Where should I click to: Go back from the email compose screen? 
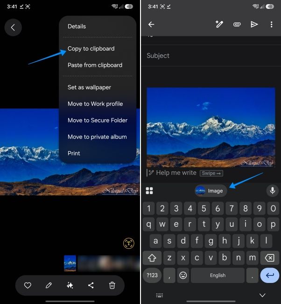pos(151,24)
